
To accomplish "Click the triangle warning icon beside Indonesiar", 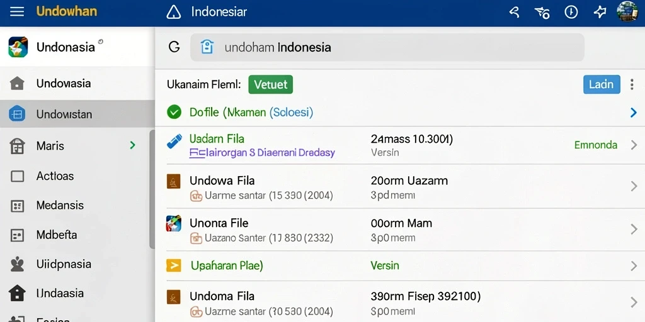I will (x=174, y=12).
